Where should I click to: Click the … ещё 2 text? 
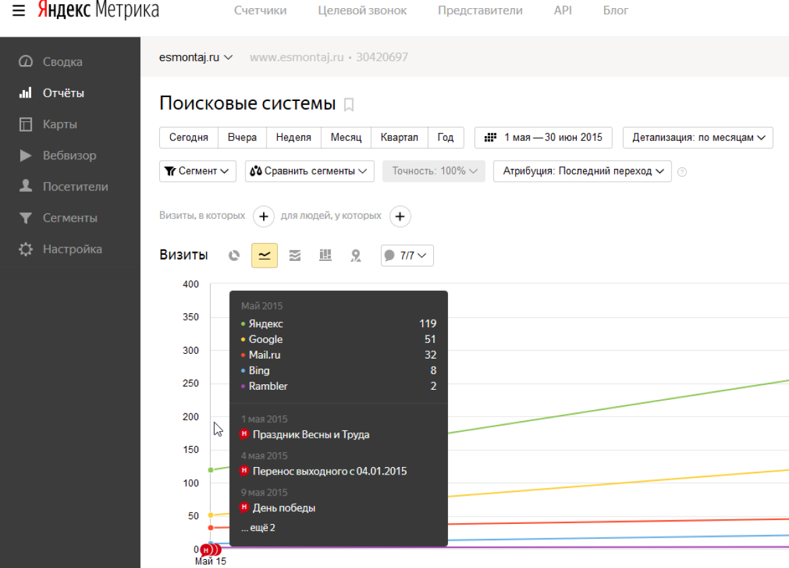258,528
